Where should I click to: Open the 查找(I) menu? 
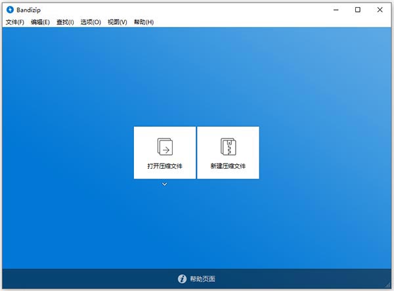coord(65,22)
